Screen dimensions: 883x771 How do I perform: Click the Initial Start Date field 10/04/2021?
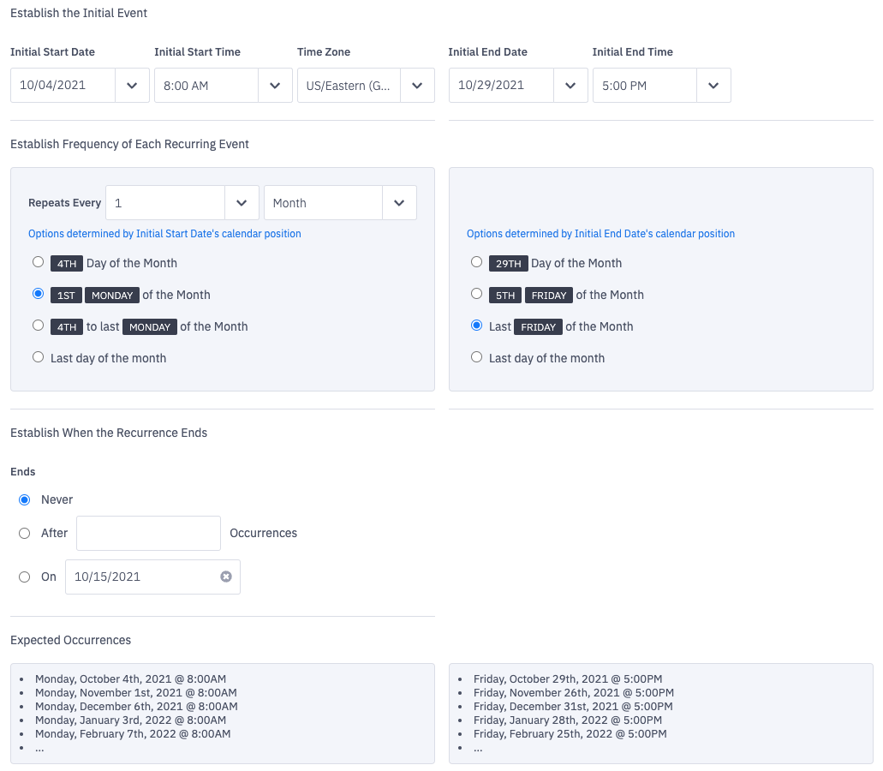click(x=63, y=86)
